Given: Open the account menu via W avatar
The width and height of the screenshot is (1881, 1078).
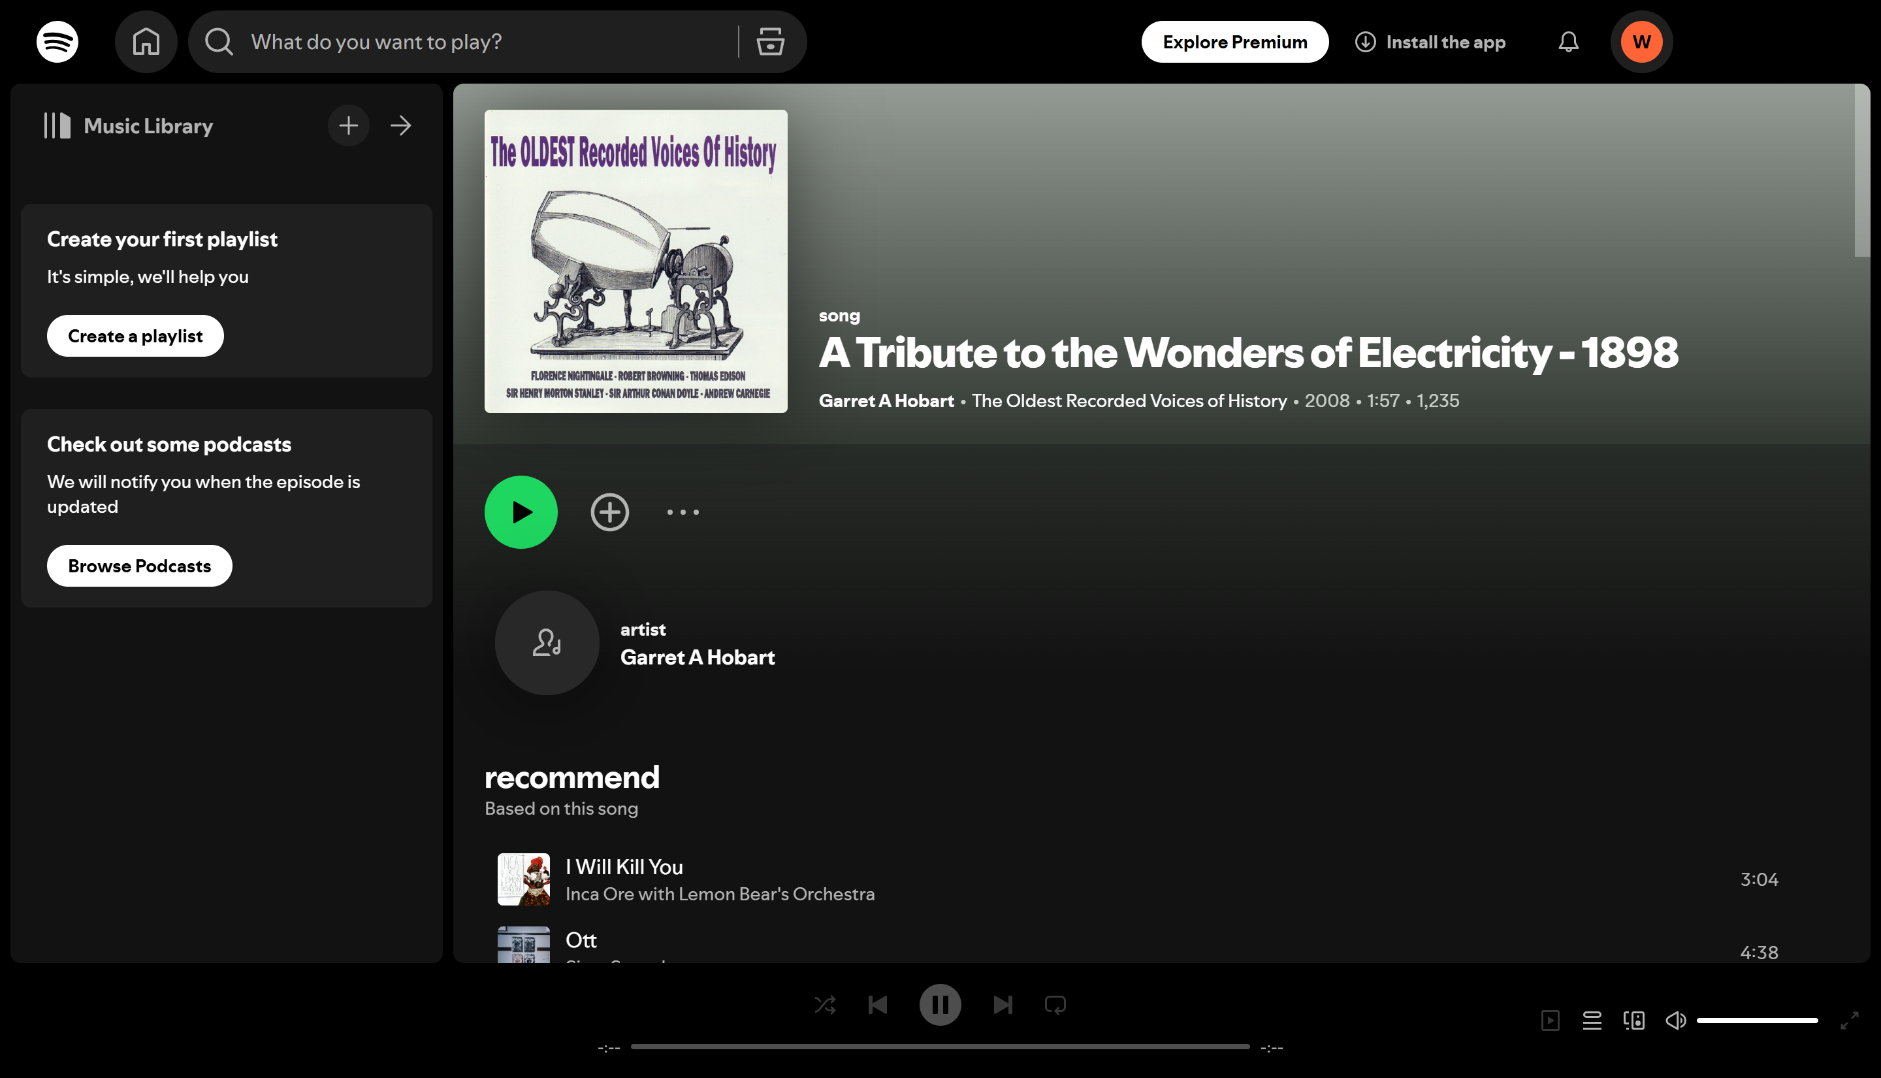Looking at the screenshot, I should pyautogui.click(x=1641, y=41).
